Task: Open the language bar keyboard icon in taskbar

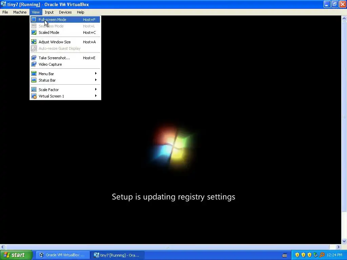Action: [x=285, y=255]
